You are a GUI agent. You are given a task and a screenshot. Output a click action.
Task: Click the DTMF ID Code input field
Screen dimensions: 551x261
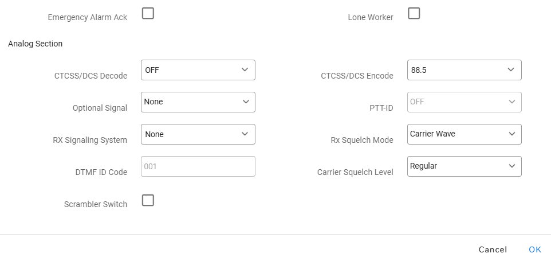[x=198, y=166]
